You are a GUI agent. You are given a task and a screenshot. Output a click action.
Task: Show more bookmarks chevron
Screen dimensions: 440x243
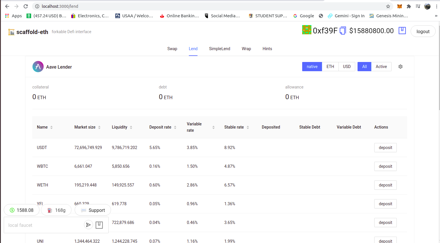coord(436,16)
